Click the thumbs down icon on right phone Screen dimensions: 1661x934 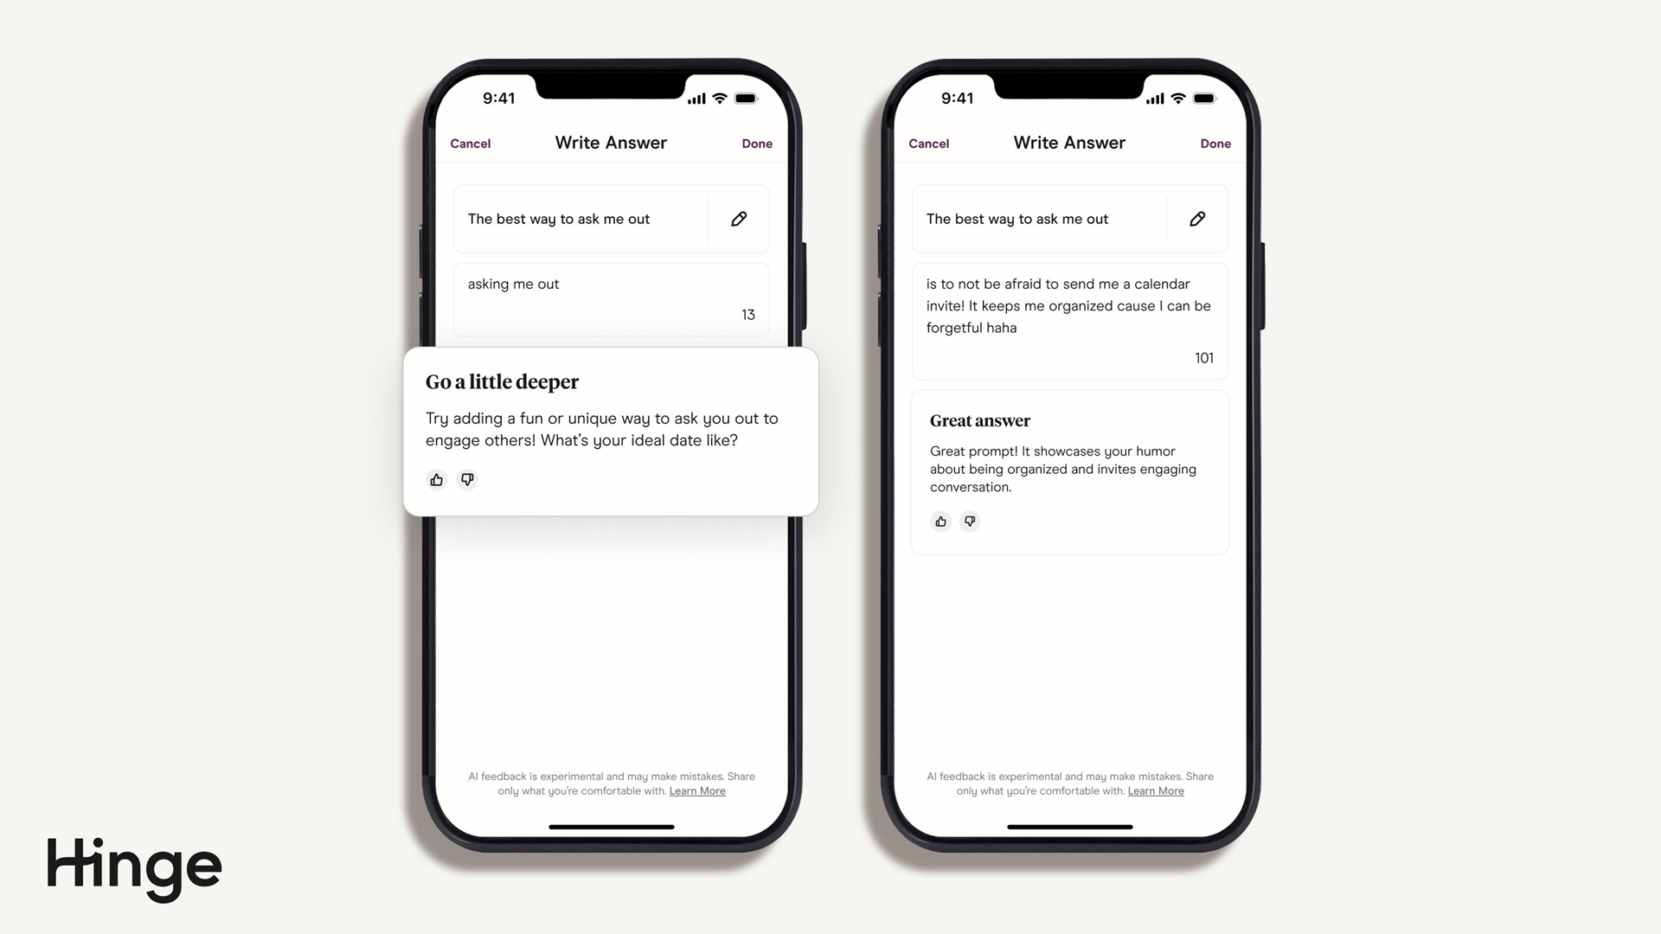970,521
